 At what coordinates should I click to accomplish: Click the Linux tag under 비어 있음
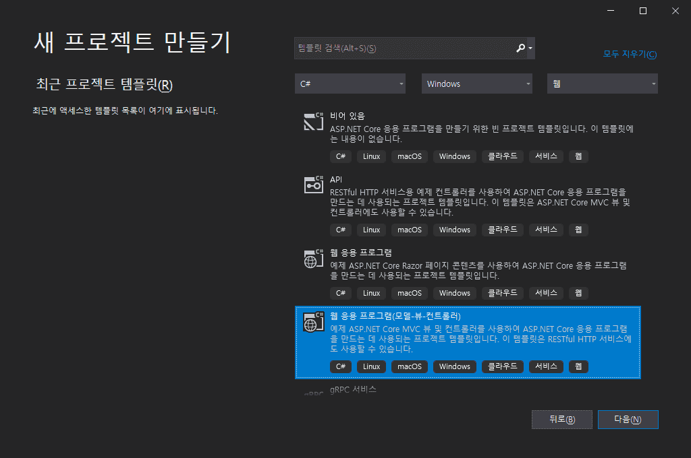tap(372, 156)
